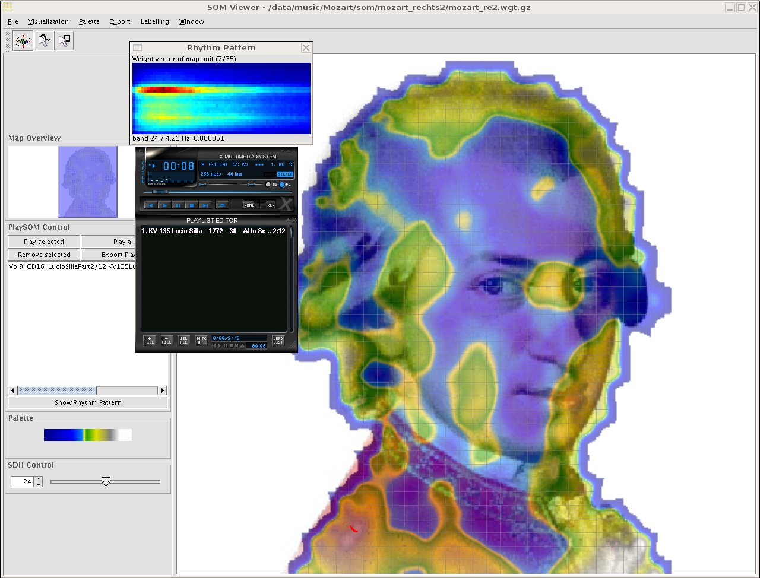Click the SDH Control slider handle
The height and width of the screenshot is (578, 760).
coord(106,482)
